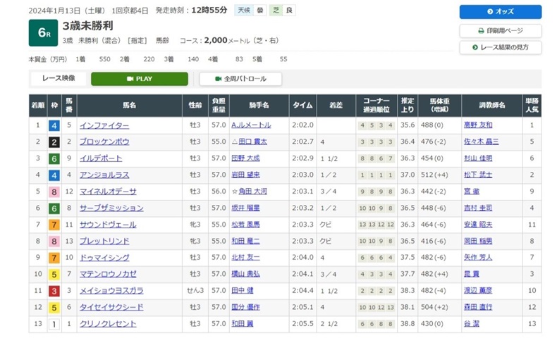Click the green 6R race badge

tap(42, 32)
